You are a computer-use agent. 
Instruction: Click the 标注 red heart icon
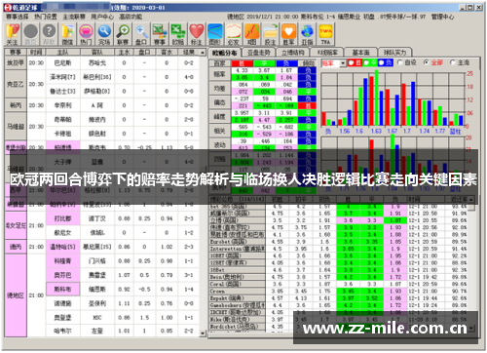[x=197, y=34]
